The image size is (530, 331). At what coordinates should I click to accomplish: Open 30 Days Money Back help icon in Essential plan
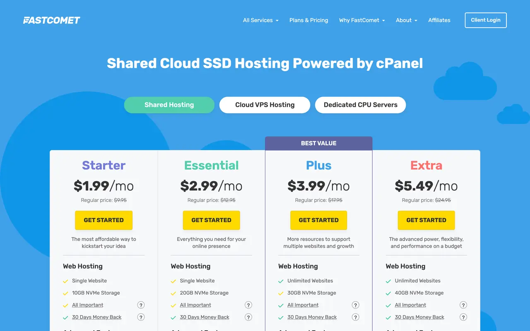pos(248,317)
